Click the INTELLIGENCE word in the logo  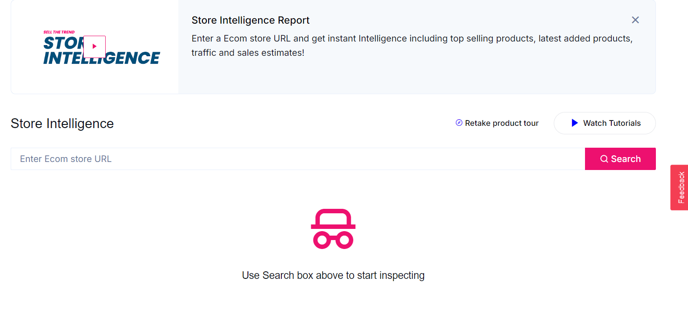(x=102, y=58)
